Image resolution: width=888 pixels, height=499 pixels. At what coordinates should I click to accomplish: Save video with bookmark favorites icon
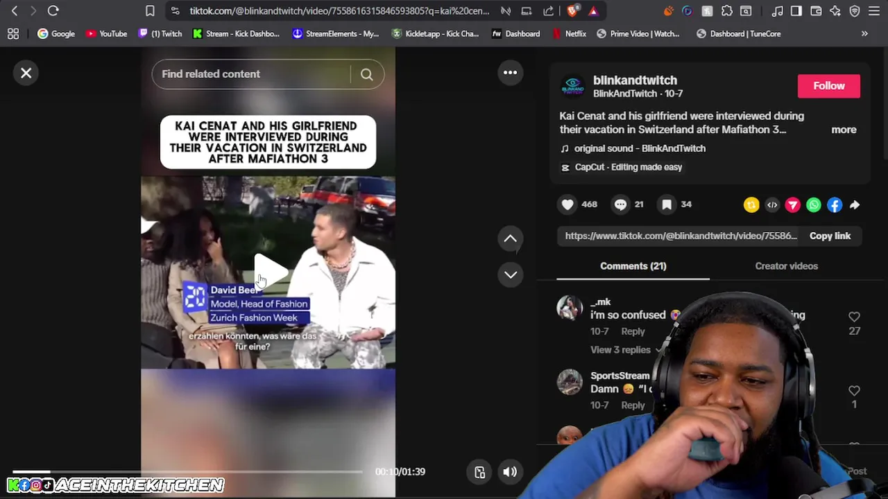pos(666,204)
